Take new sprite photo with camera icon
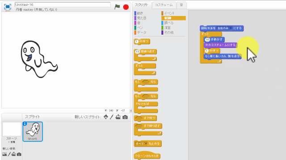This screenshot has height=160, width=286. (125, 117)
